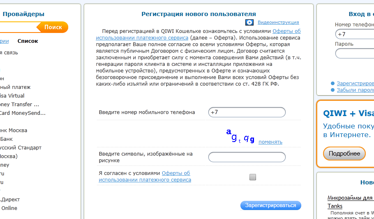Open the Видеоинструкция link
Viewport: 374px width, 219px height.
coord(278,22)
